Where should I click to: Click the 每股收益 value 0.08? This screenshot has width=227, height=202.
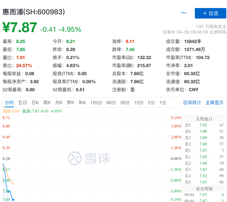[30, 74]
